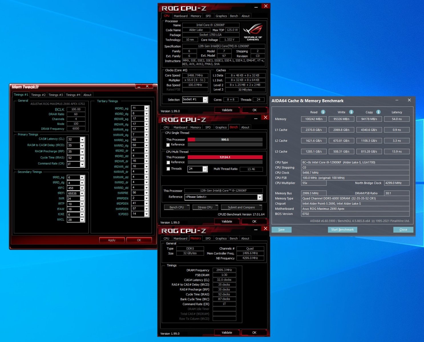Click OK button in MemTweakIt
This screenshot has height=342, width=424.
(x=139, y=240)
